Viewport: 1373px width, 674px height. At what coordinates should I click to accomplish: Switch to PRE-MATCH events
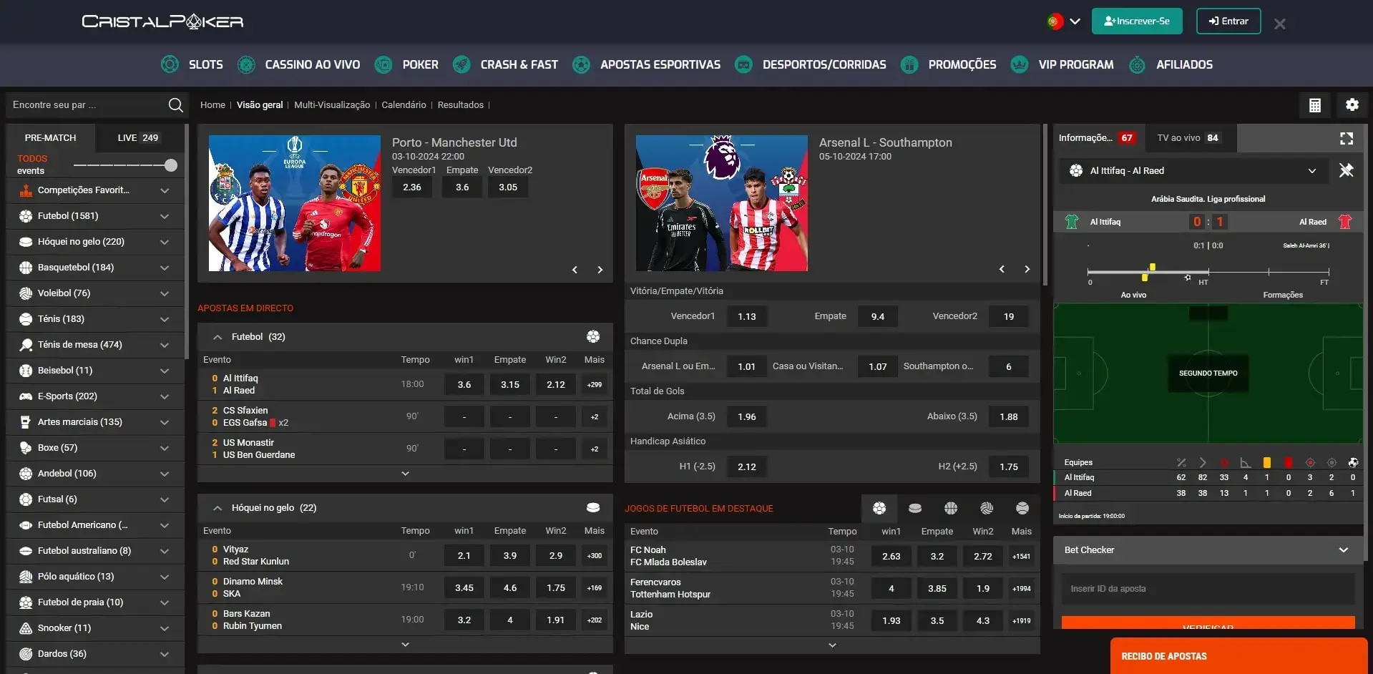[49, 137]
